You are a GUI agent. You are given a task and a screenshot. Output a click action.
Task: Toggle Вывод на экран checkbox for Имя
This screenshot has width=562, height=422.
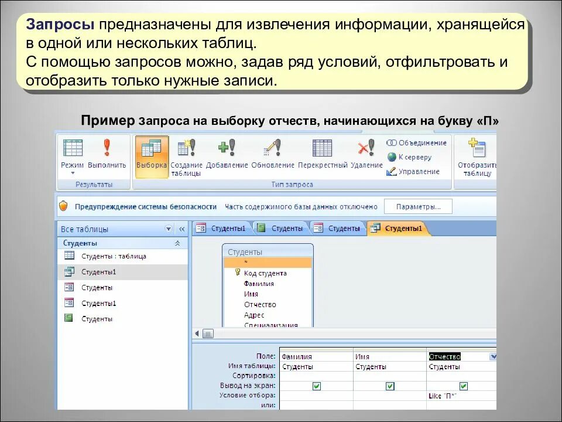coord(390,386)
